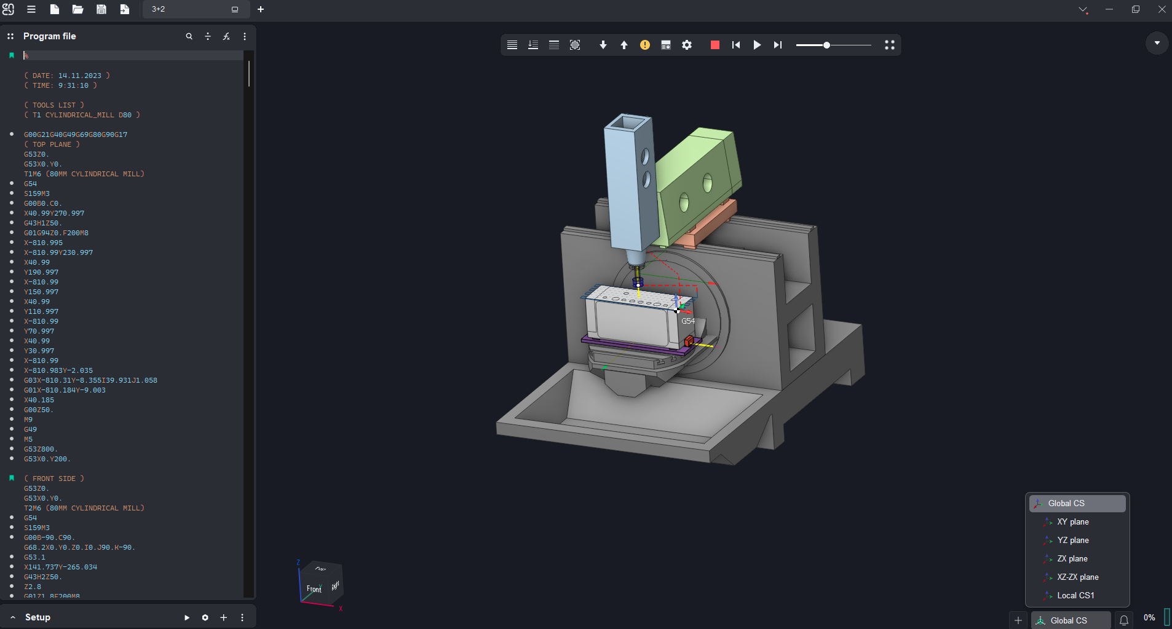Choose Local CS1 in coordinate list

1075,595
